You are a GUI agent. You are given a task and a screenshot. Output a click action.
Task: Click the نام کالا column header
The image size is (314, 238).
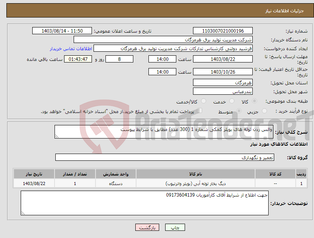[x=195, y=174]
